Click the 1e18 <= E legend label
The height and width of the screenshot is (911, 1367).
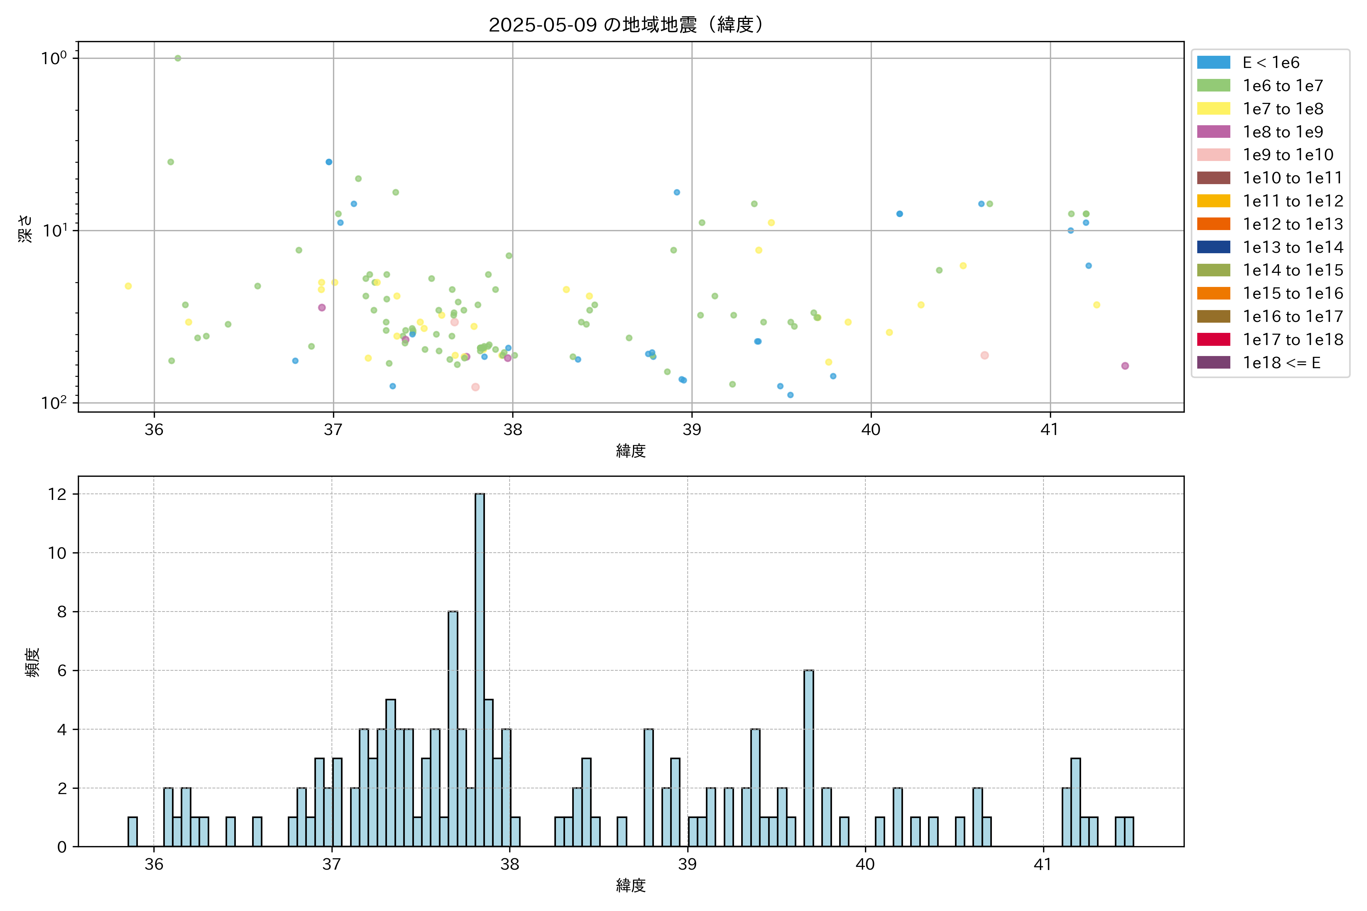(1282, 363)
